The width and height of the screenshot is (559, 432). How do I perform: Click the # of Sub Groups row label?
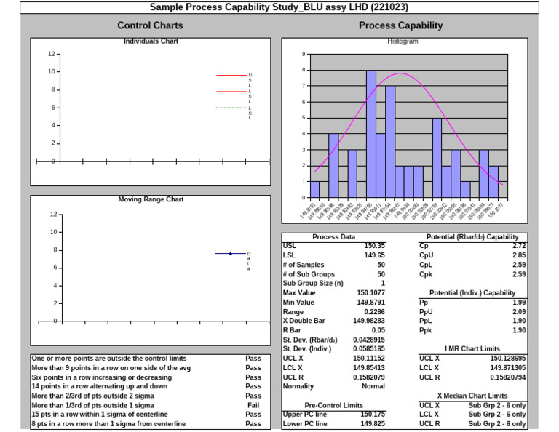[x=309, y=275]
